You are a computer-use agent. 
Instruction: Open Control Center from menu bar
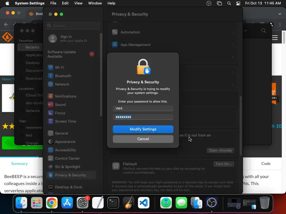click(238, 3)
